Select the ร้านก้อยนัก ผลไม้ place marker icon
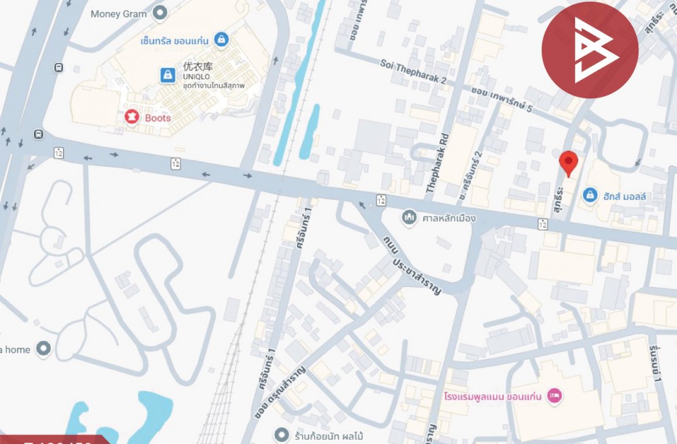The image size is (677, 444). pyautogui.click(x=282, y=435)
